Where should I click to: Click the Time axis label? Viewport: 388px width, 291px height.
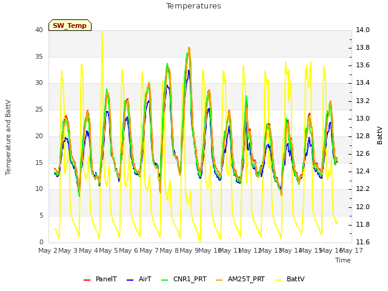click(x=343, y=260)
